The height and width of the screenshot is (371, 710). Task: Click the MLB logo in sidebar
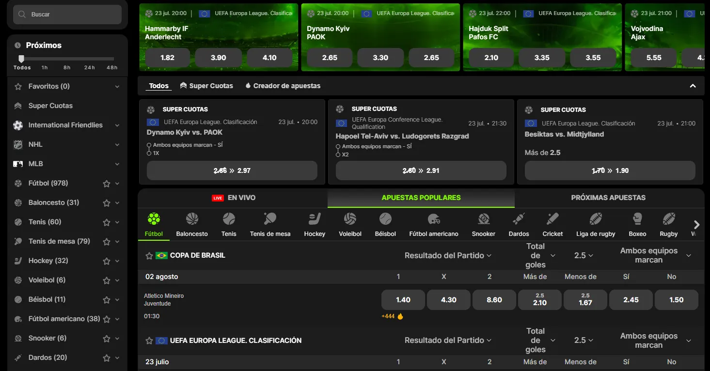pos(18,164)
